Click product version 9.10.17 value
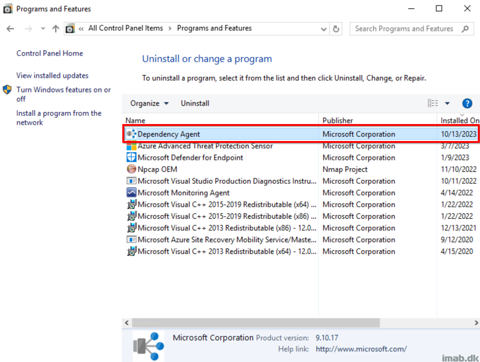The width and height of the screenshot is (480, 362). point(327,338)
